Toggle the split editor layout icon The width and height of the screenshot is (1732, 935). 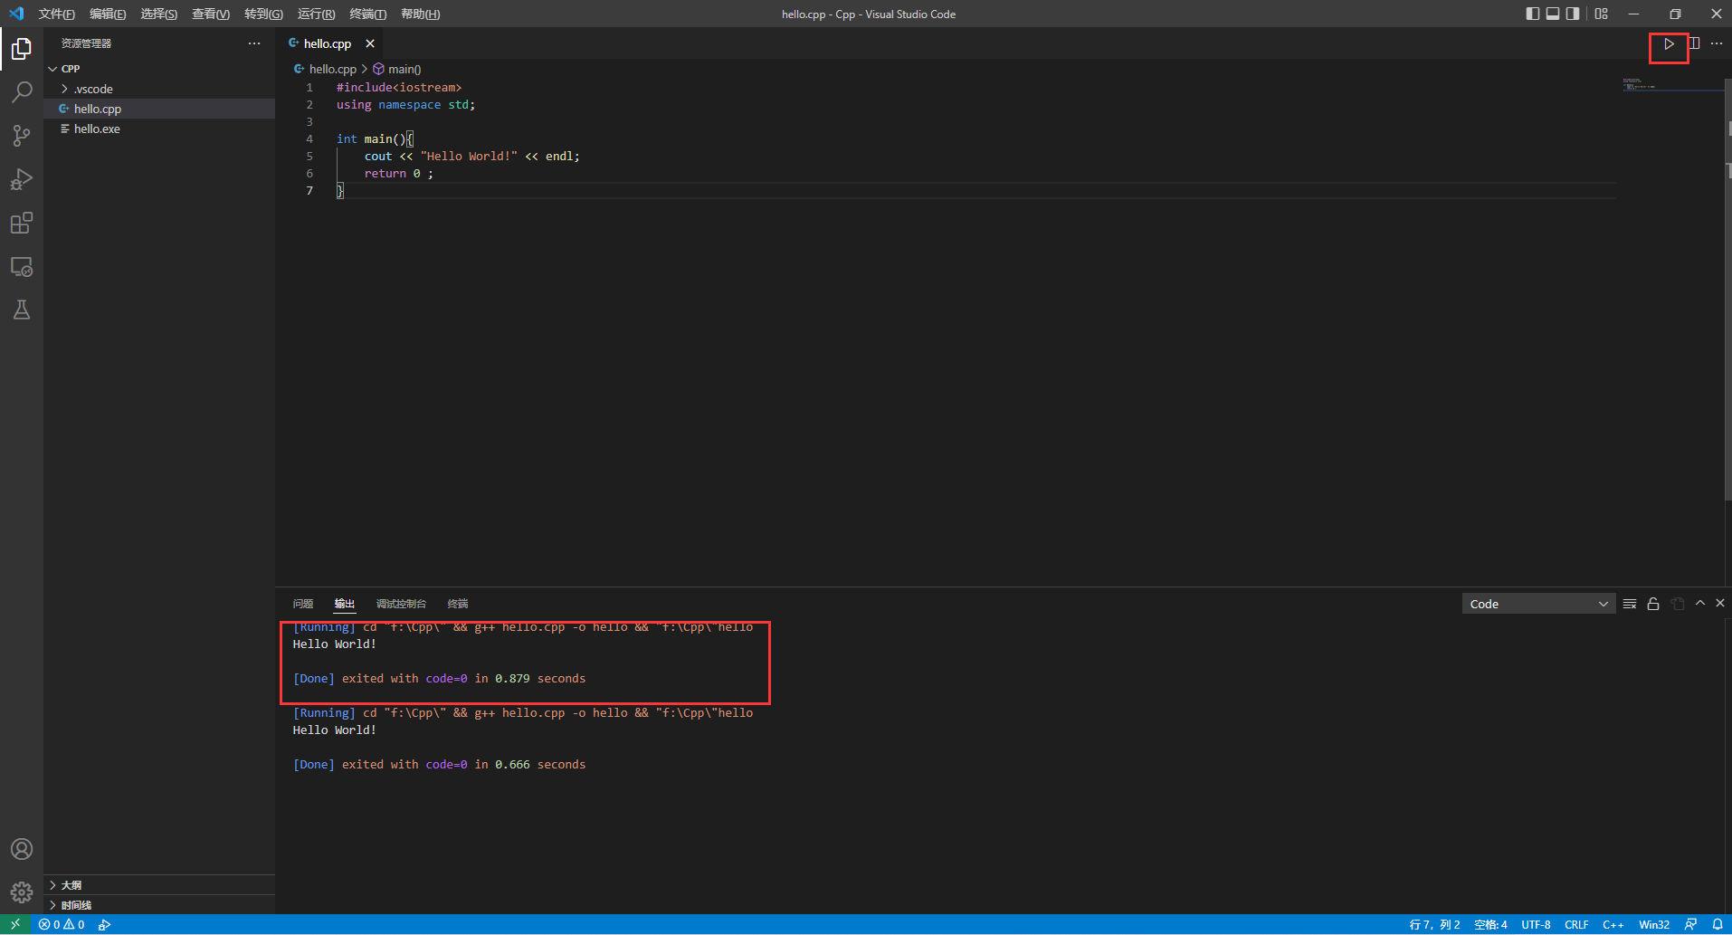(1694, 43)
